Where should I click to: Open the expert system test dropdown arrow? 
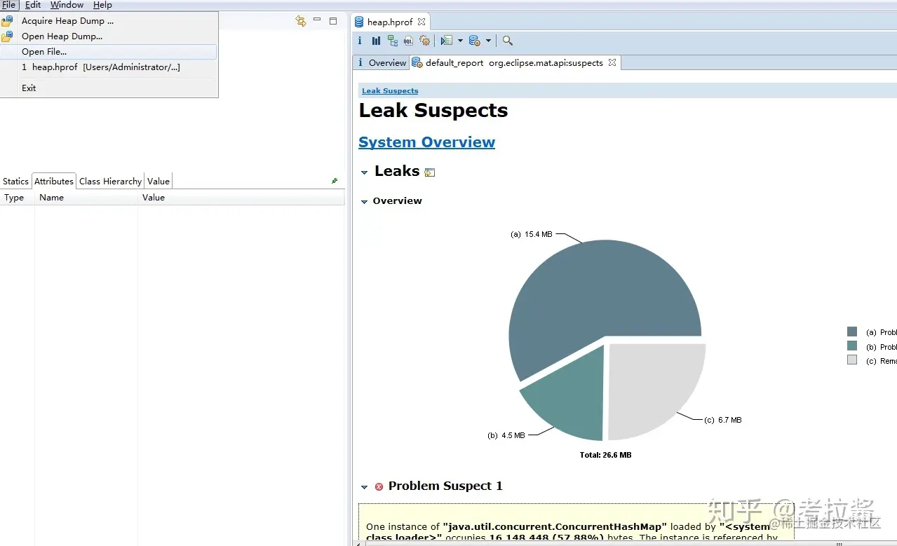460,41
